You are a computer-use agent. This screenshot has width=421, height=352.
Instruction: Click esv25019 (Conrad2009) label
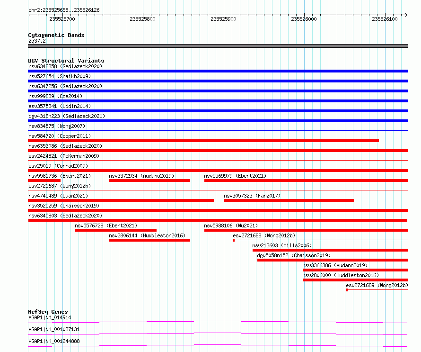(58, 166)
